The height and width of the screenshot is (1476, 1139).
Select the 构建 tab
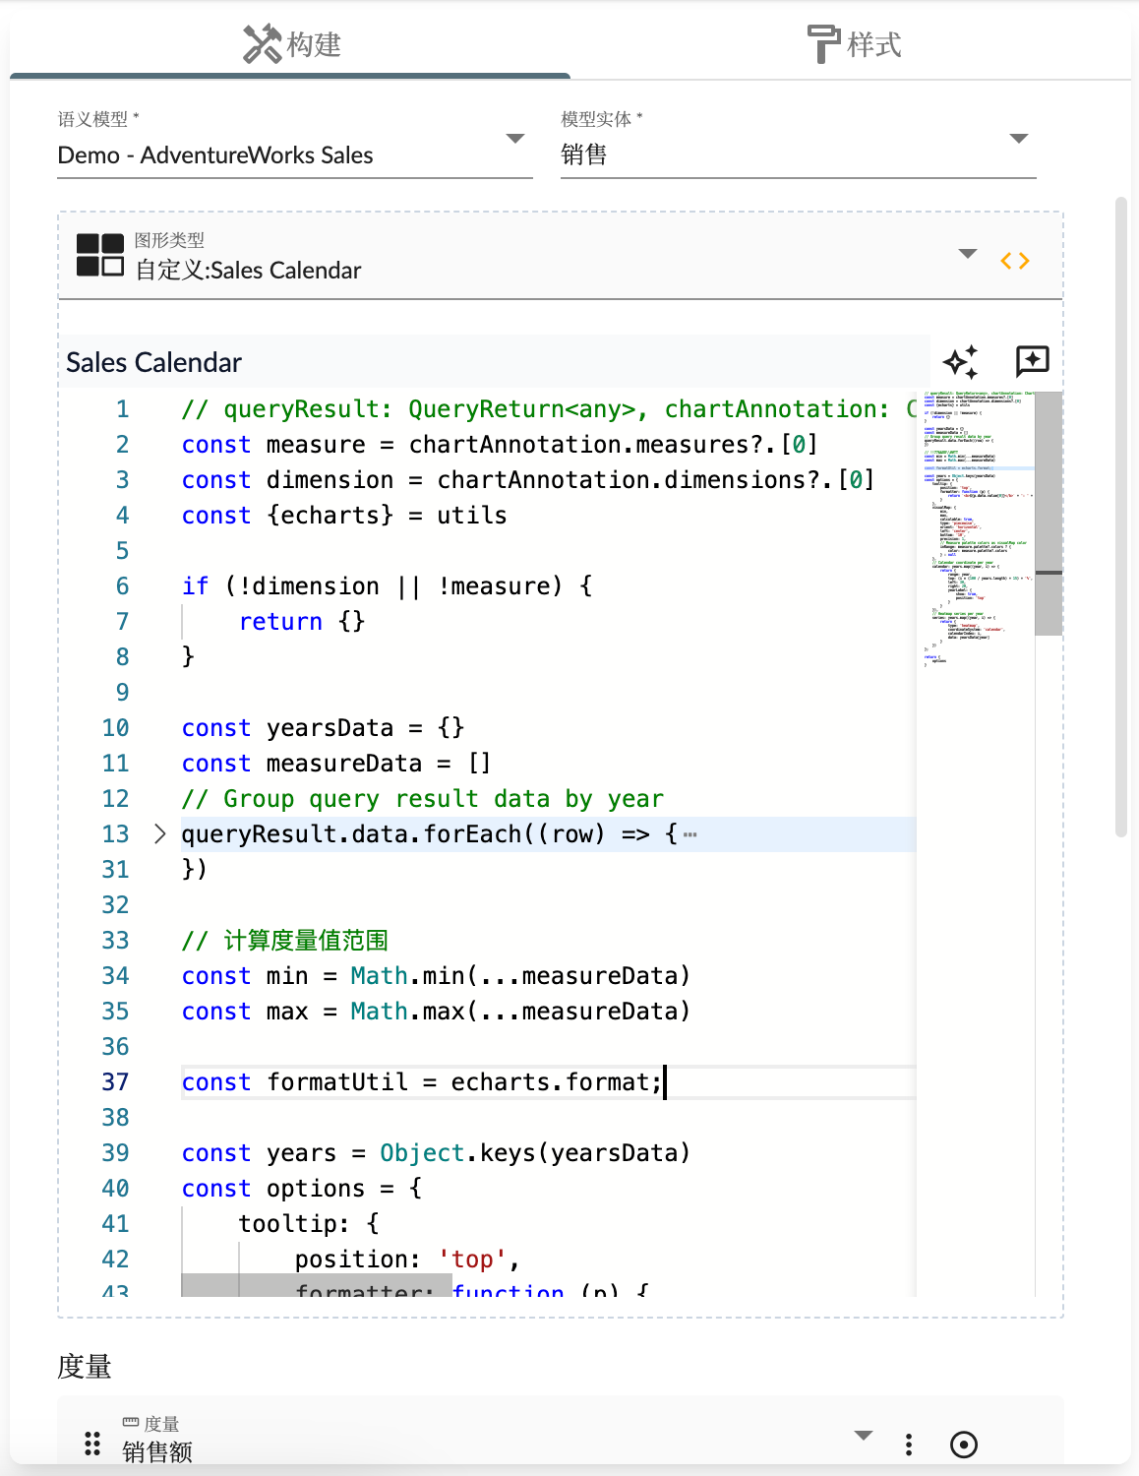(291, 44)
